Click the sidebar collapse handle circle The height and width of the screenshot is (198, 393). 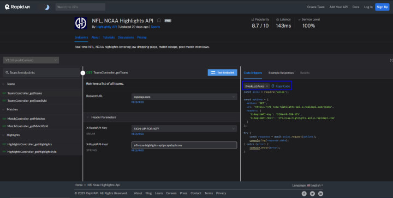click(x=83, y=73)
